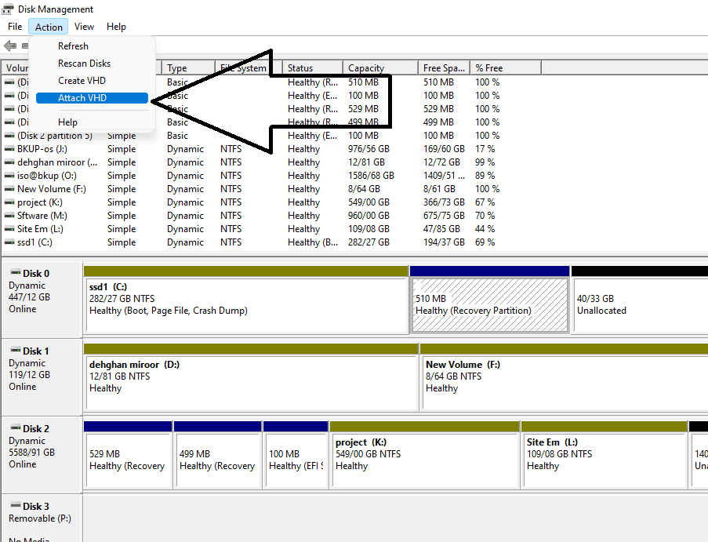Select Rescan Disks menu entry
The height and width of the screenshot is (542, 708).
[84, 64]
